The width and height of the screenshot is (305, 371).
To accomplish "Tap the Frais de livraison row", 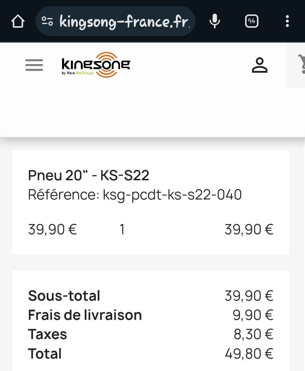I will point(151,315).
